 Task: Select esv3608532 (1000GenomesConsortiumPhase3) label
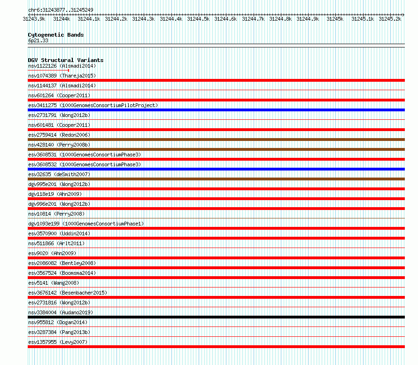click(85, 164)
